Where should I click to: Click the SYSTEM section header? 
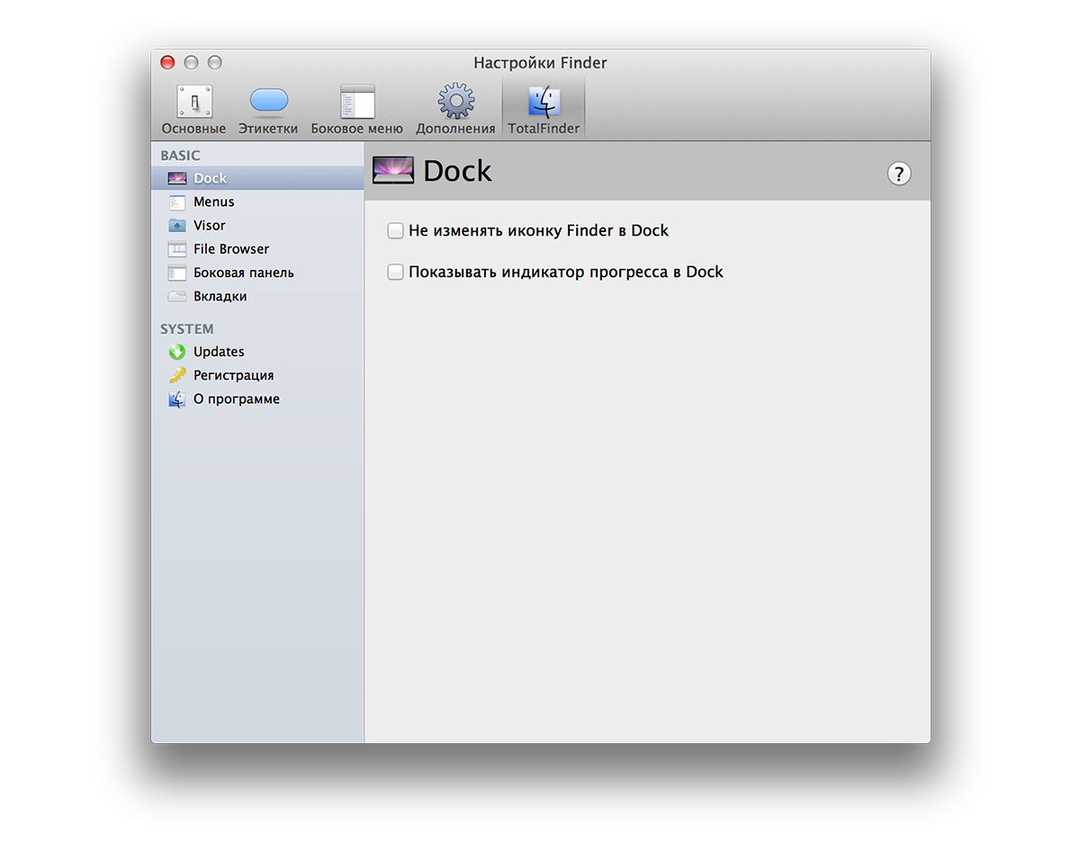point(187,329)
